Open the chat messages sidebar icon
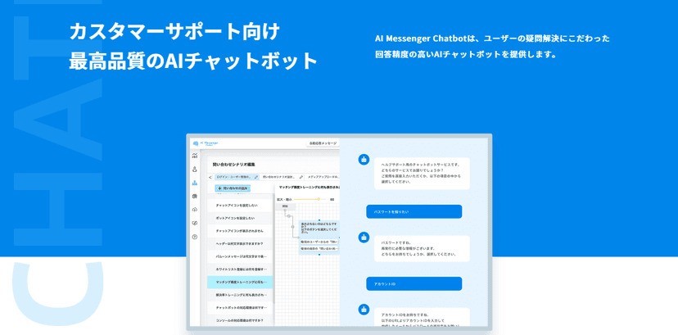This screenshot has width=678, height=335. click(195, 197)
